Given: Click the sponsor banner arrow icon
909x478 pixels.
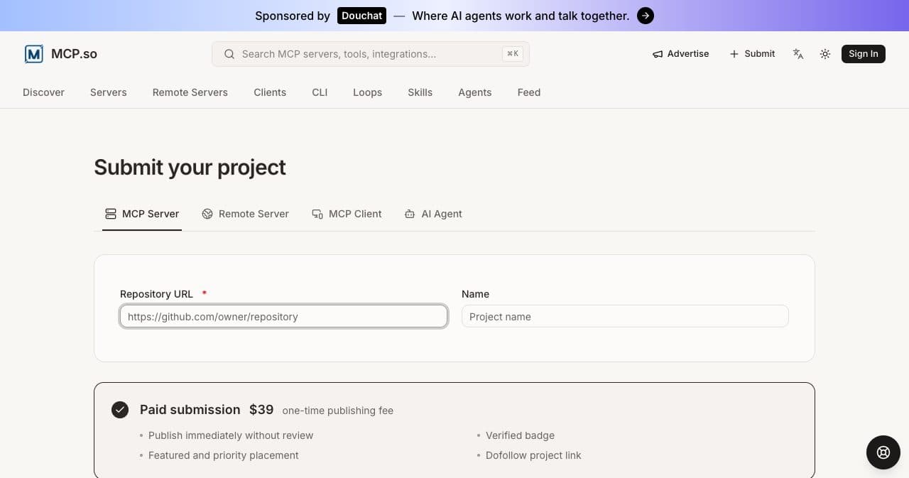Looking at the screenshot, I should (646, 16).
